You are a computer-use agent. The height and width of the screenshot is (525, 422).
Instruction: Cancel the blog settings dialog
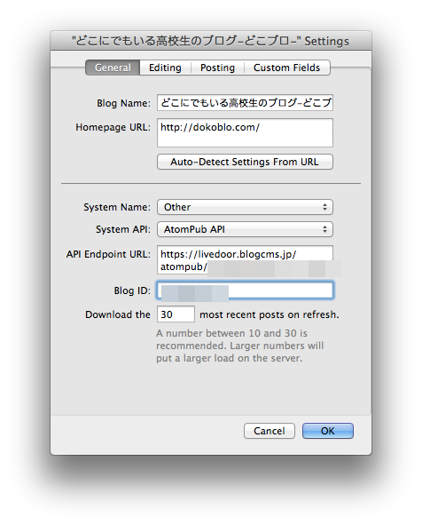(270, 431)
